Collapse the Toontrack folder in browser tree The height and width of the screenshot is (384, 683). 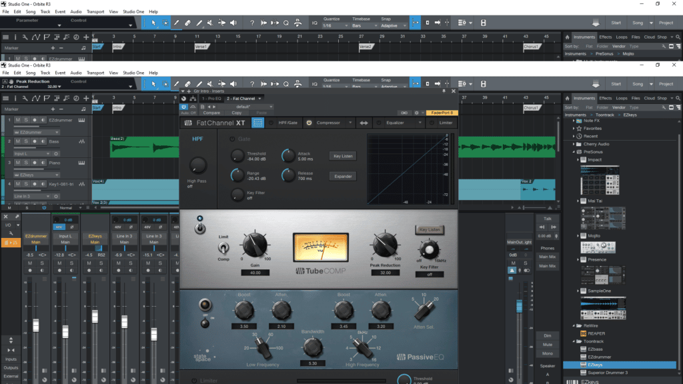(x=574, y=341)
